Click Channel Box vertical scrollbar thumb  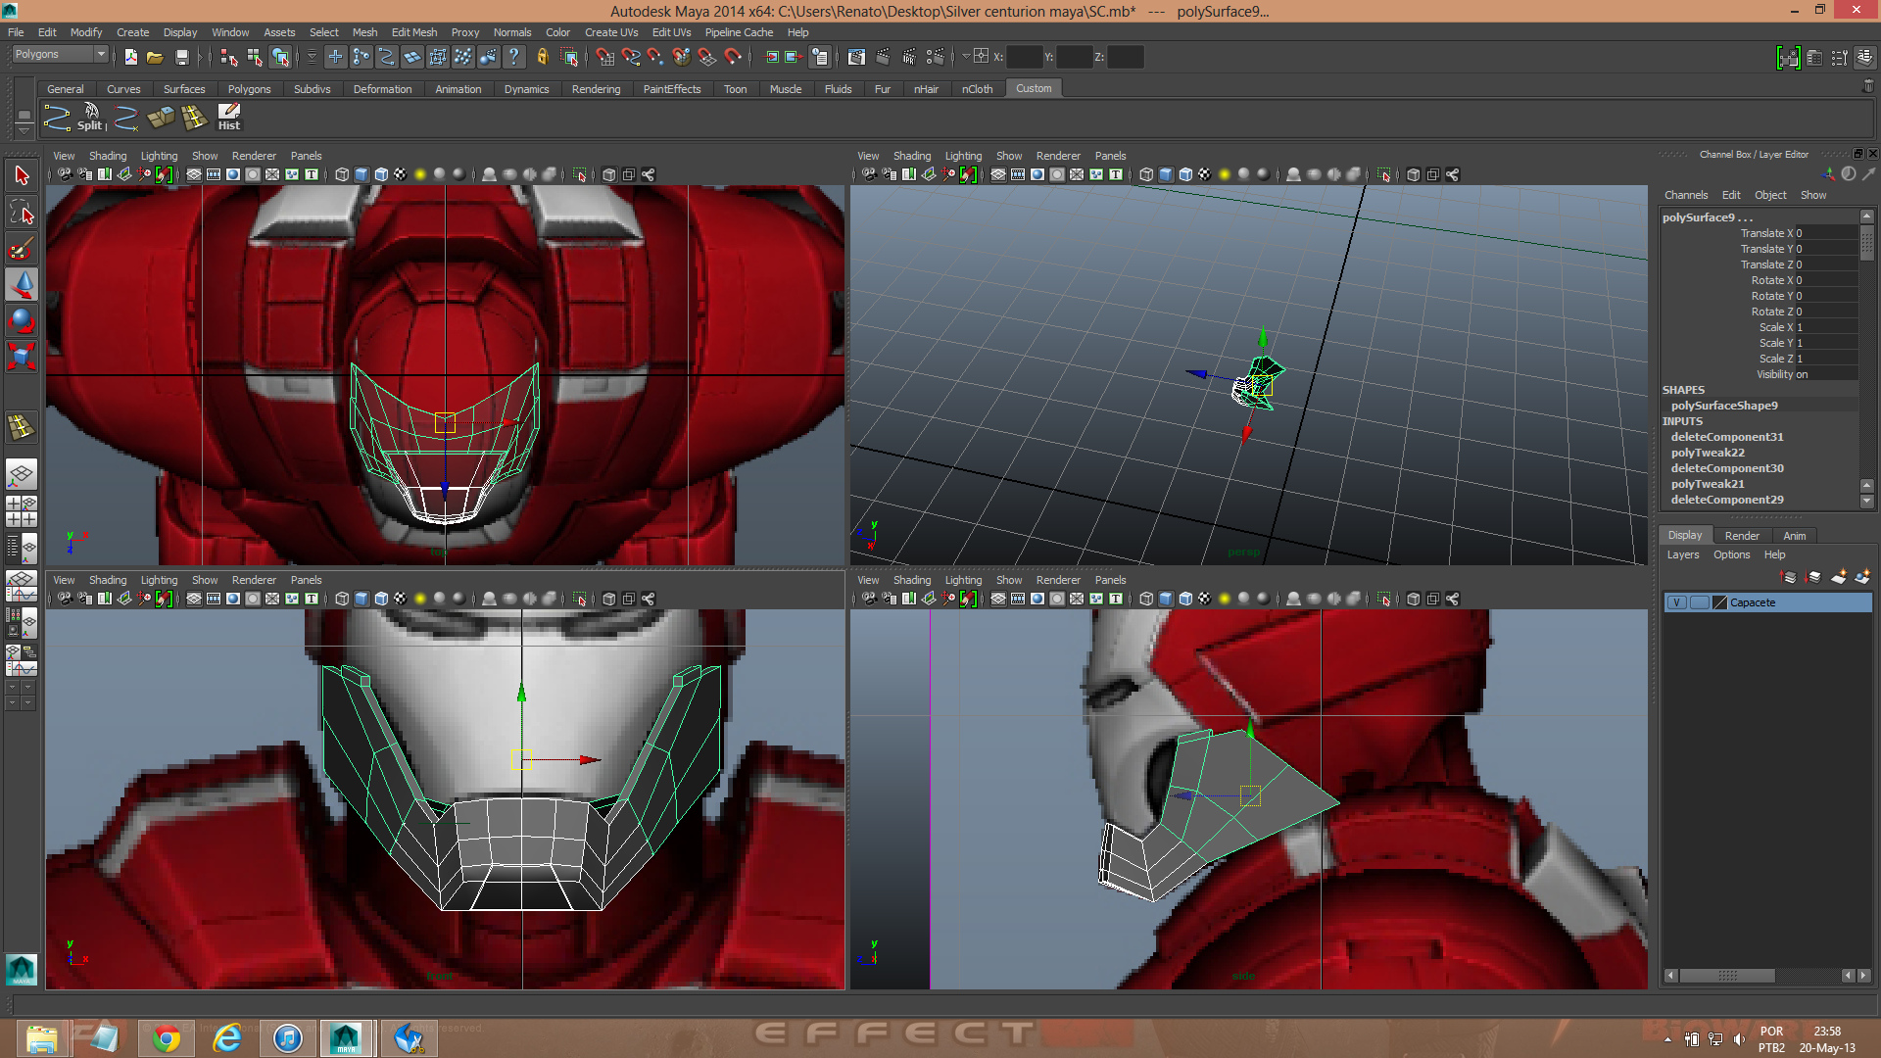(x=1866, y=242)
